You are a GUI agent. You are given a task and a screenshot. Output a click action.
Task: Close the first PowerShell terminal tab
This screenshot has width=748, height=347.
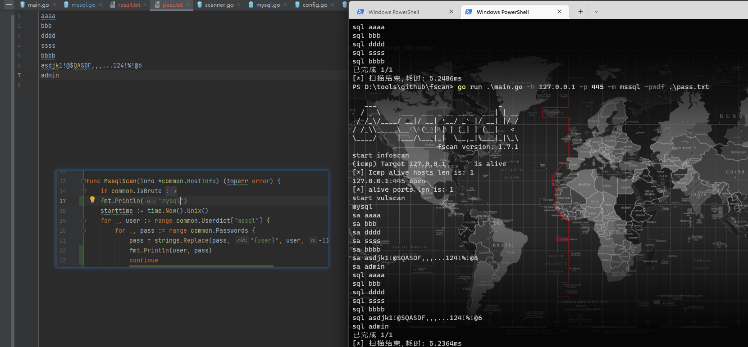coord(451,12)
